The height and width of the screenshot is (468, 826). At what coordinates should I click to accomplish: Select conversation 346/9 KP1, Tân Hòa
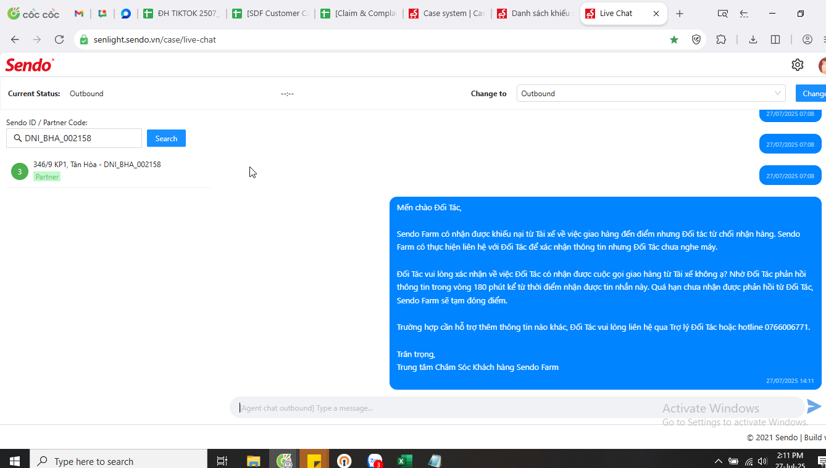(x=108, y=171)
